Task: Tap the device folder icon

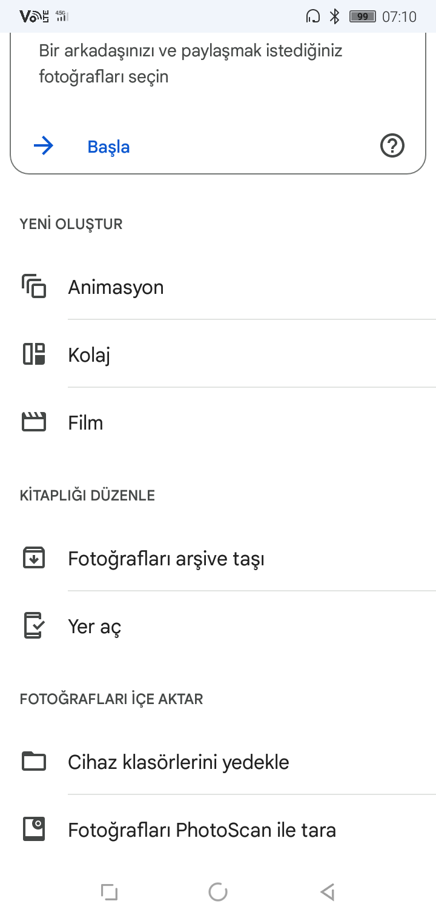Action: pyautogui.click(x=34, y=761)
